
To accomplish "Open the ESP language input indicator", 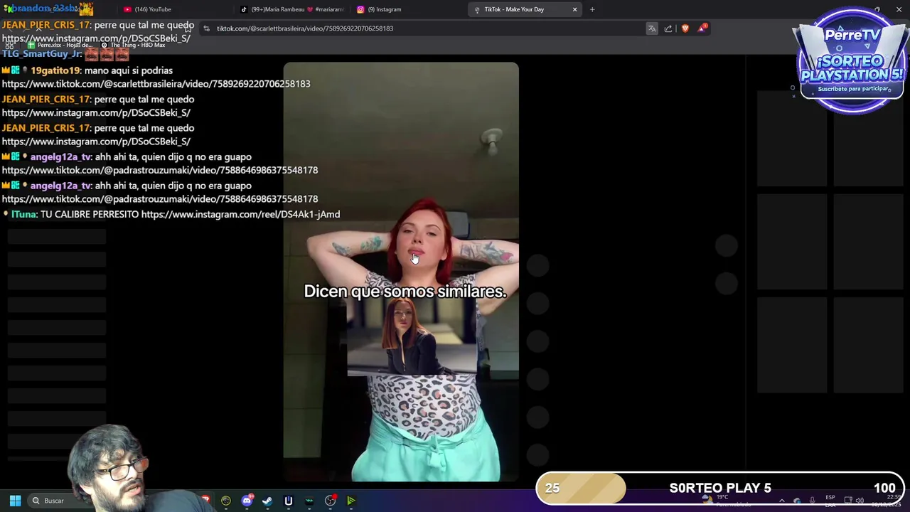I will click(830, 501).
